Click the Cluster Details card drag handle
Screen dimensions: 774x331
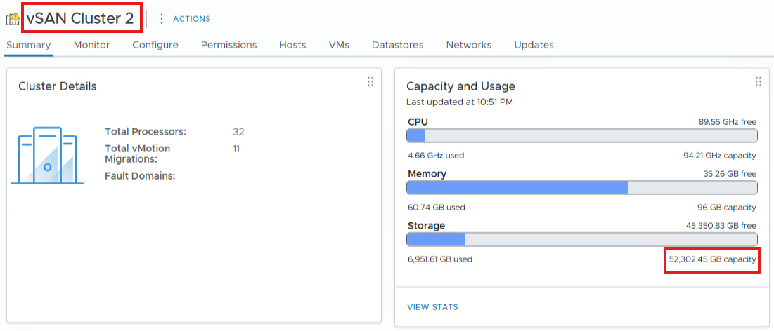click(370, 82)
